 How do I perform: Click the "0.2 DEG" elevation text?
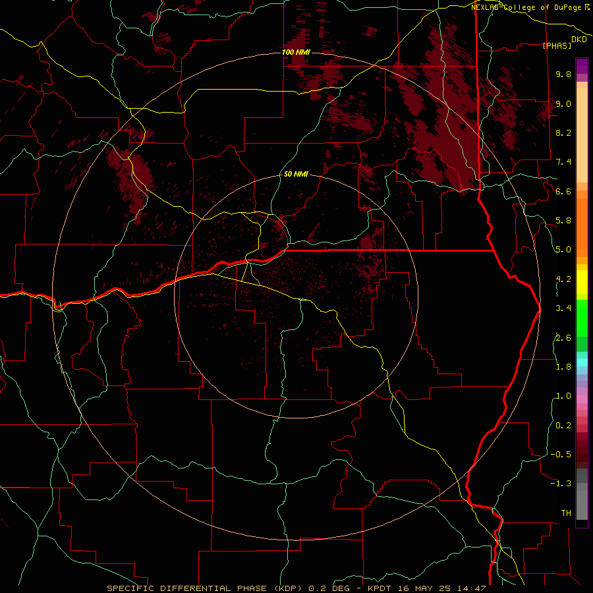tap(328, 588)
